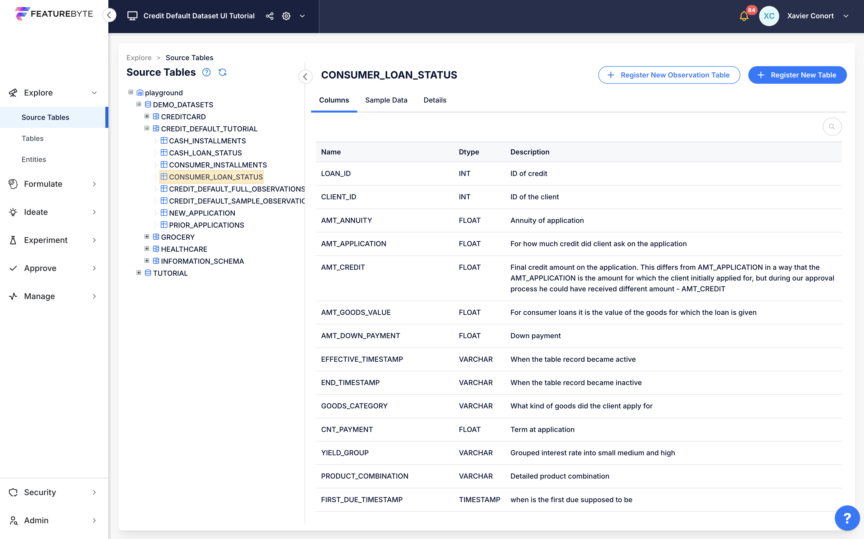Expand the Approve menu chevron
The height and width of the screenshot is (539, 864).
point(94,268)
